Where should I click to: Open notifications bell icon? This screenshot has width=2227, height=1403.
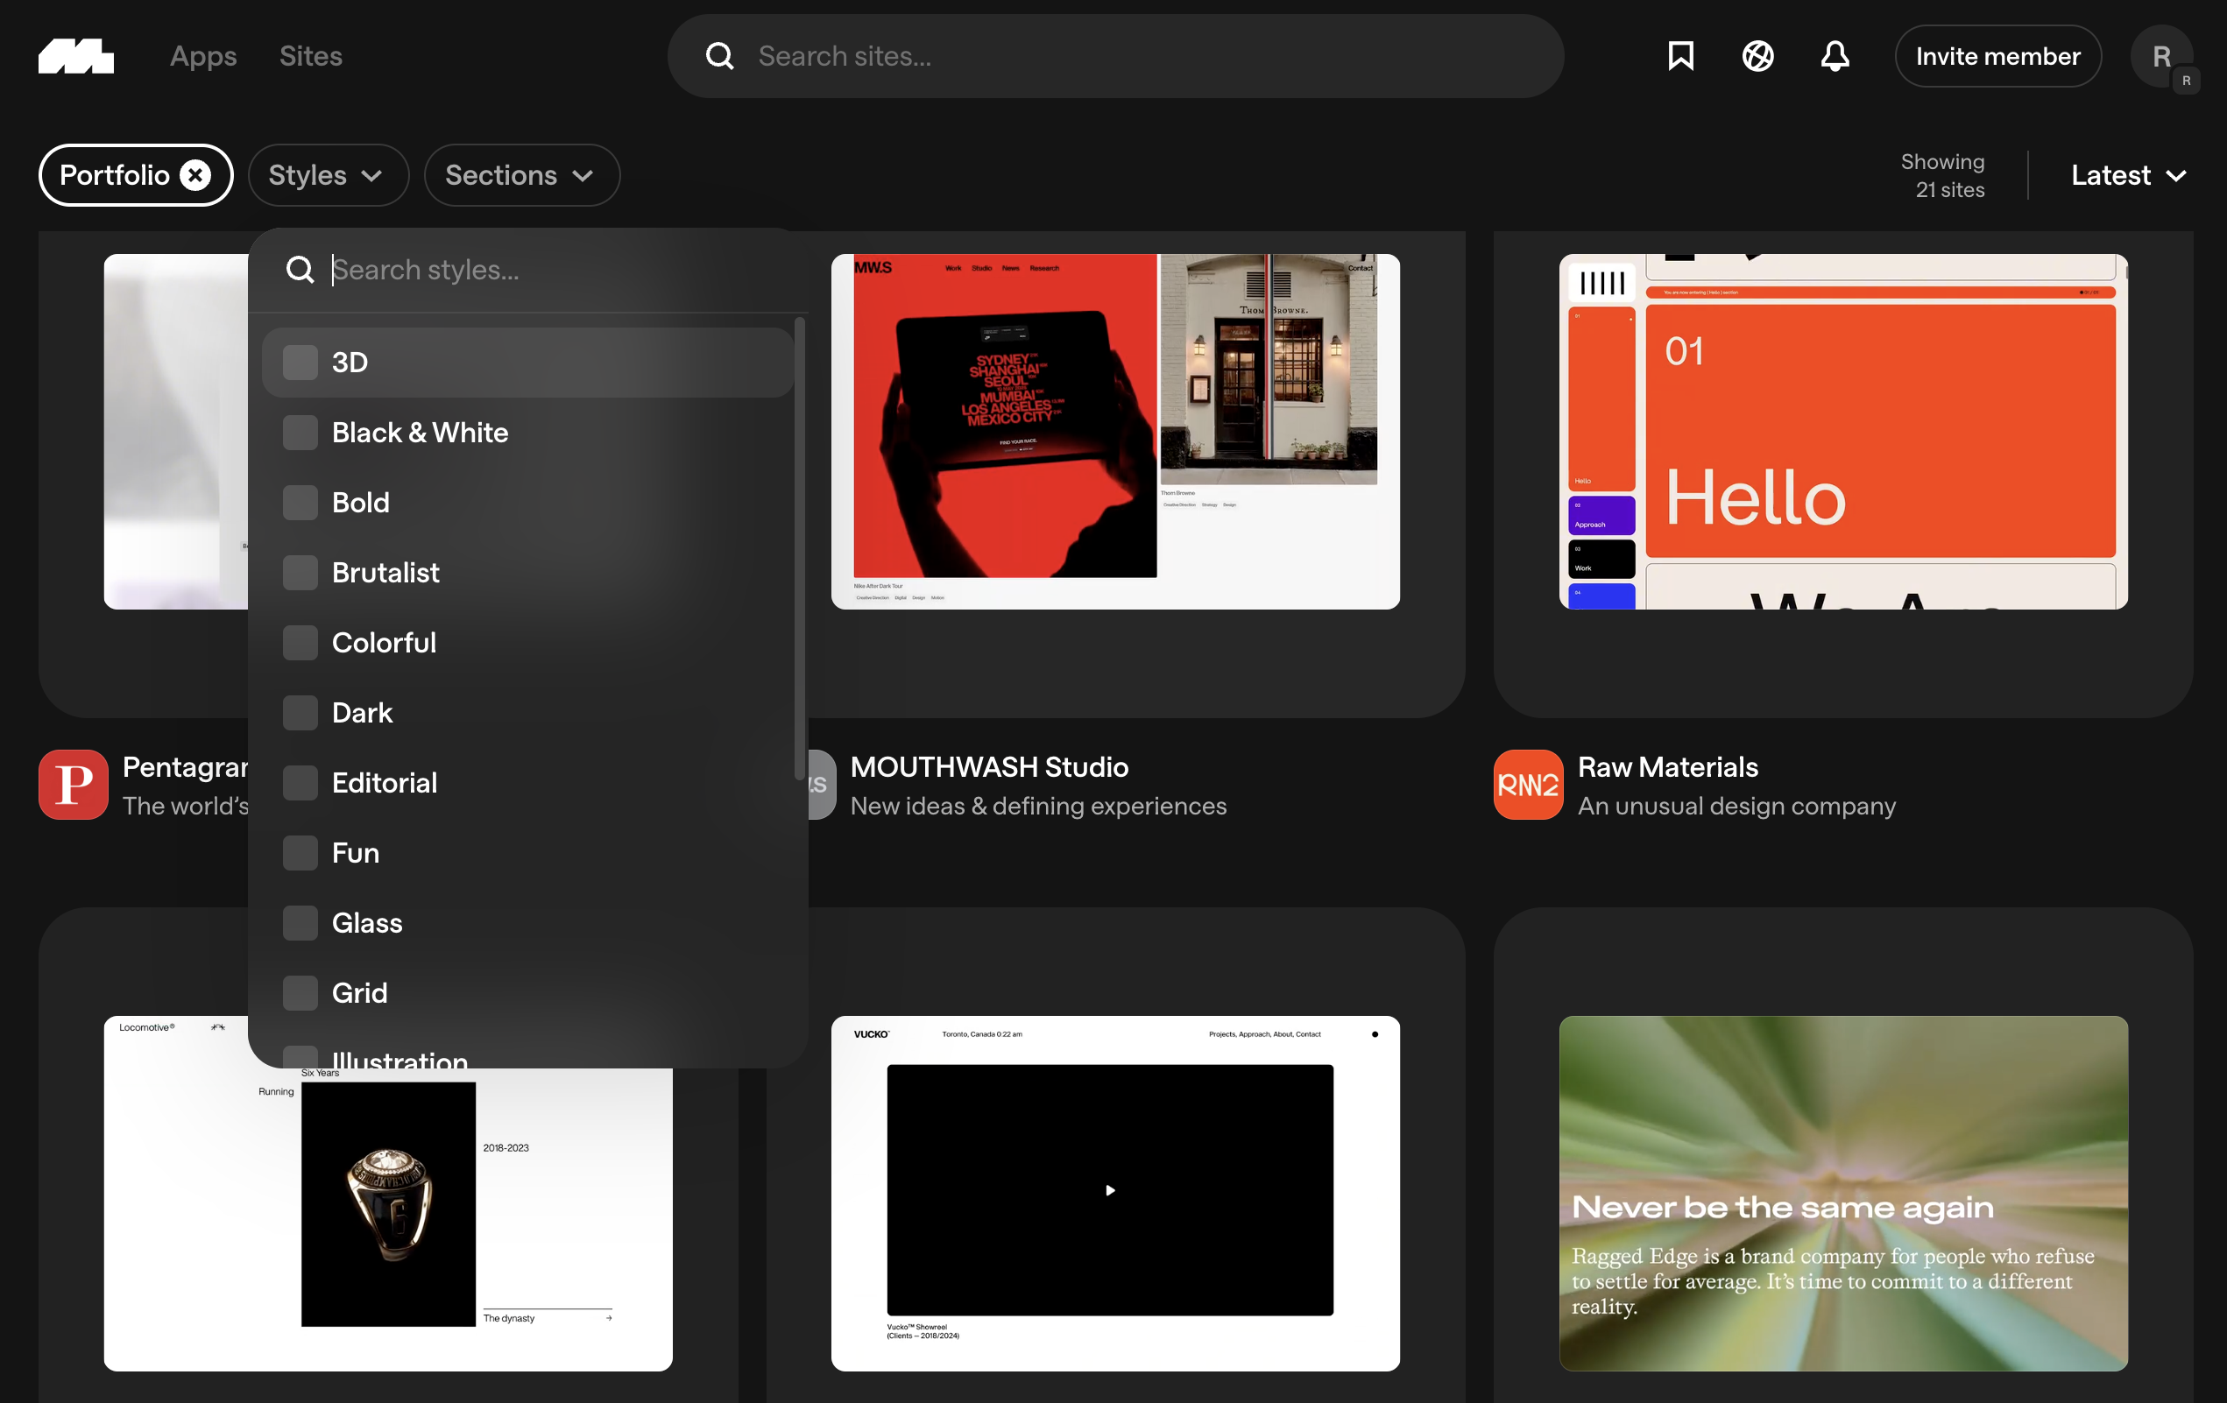coord(1835,56)
